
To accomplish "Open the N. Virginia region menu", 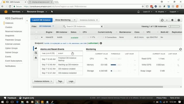I will [161, 12].
